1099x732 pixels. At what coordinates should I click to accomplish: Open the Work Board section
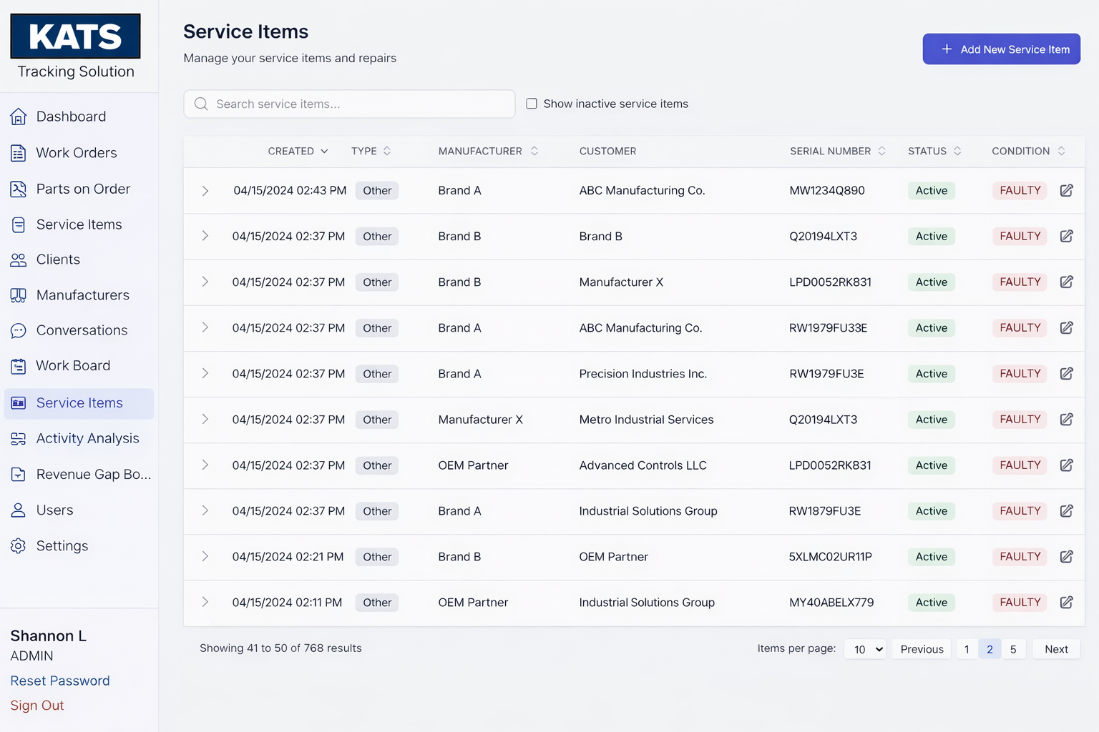point(72,365)
